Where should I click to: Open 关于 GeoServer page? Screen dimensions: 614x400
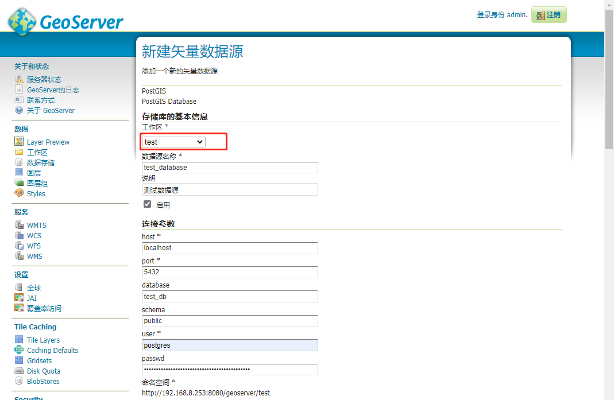coord(51,110)
